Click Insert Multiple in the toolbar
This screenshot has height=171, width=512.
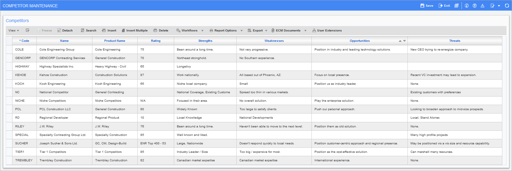(134, 30)
